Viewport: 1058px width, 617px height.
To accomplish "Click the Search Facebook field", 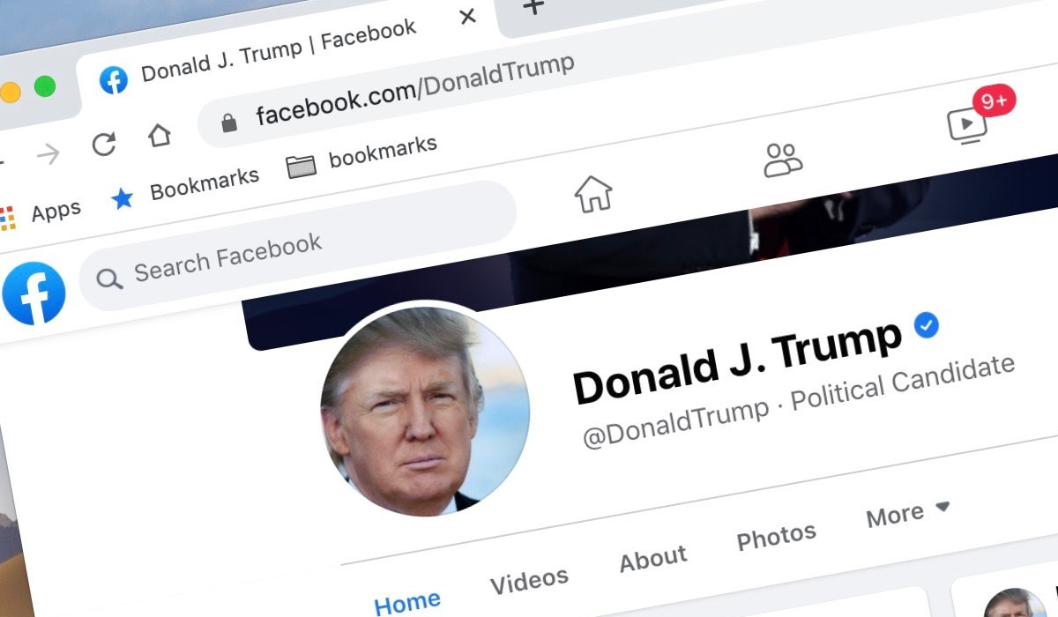I will (x=297, y=246).
